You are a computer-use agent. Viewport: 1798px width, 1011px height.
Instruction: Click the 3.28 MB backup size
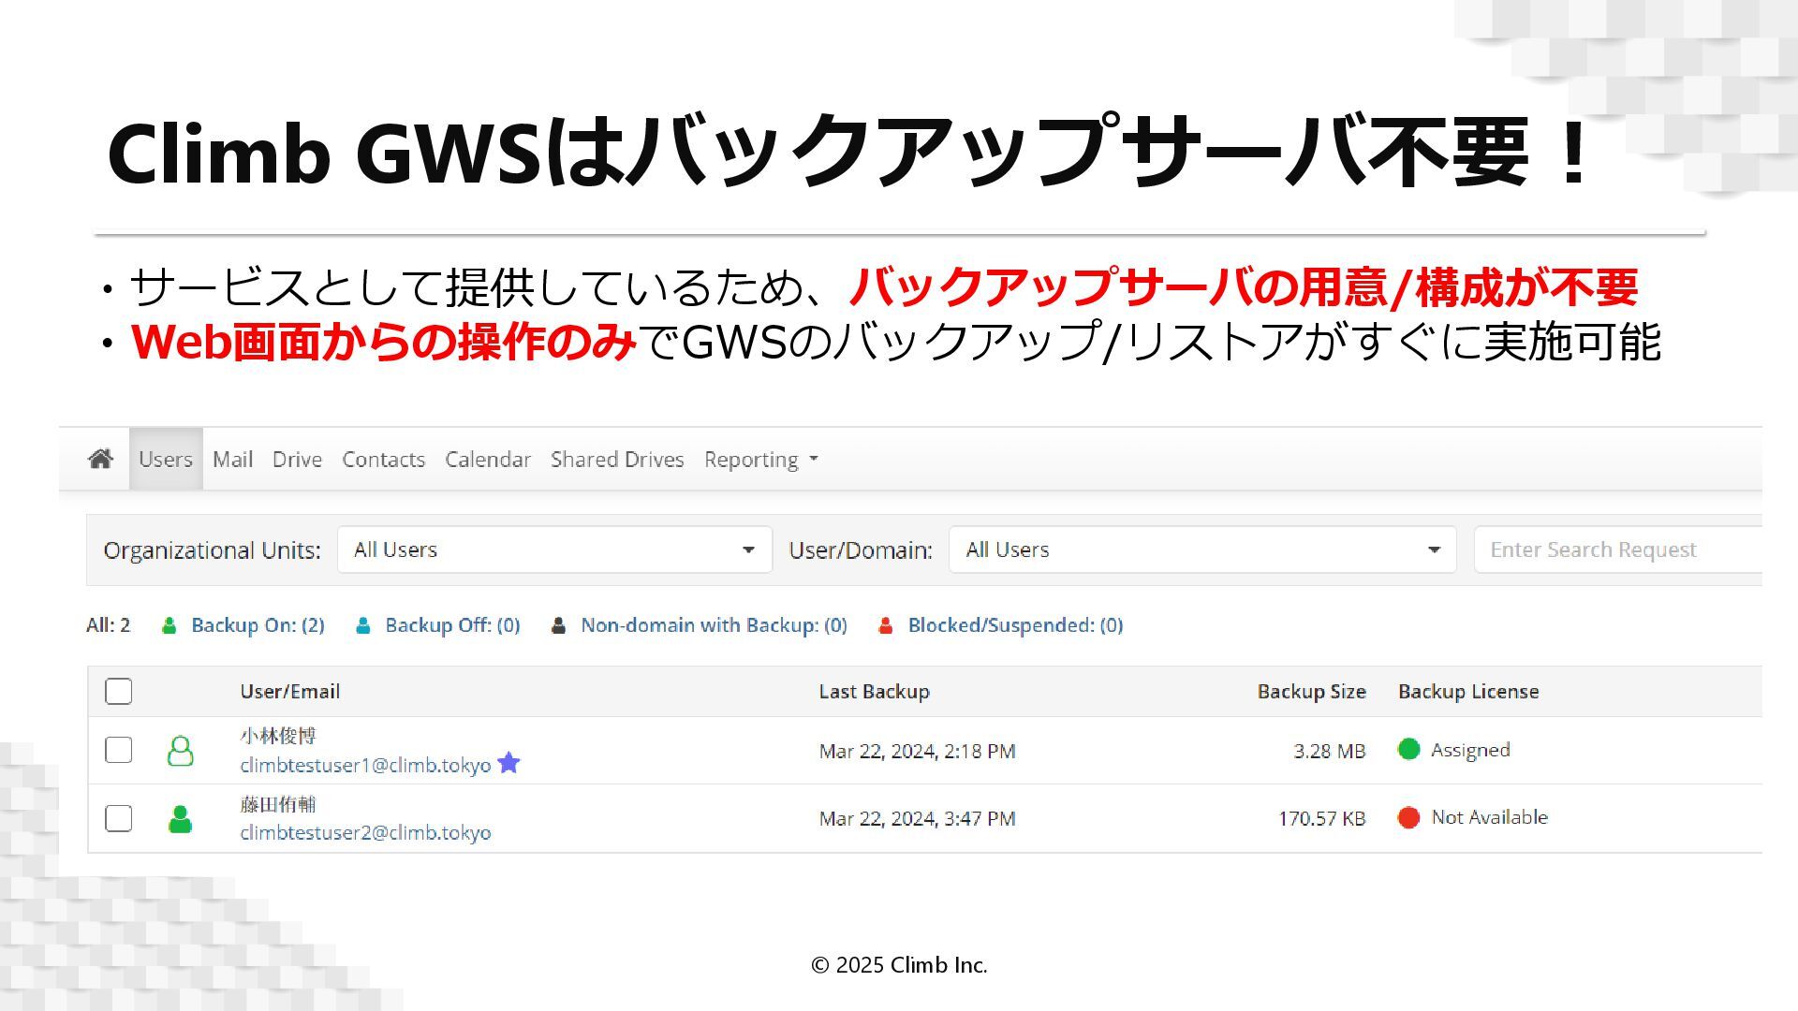1329,751
